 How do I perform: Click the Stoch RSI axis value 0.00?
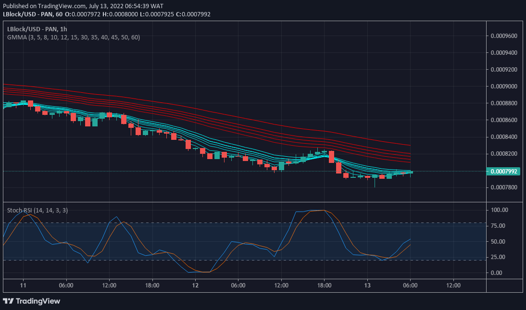pos(497,273)
